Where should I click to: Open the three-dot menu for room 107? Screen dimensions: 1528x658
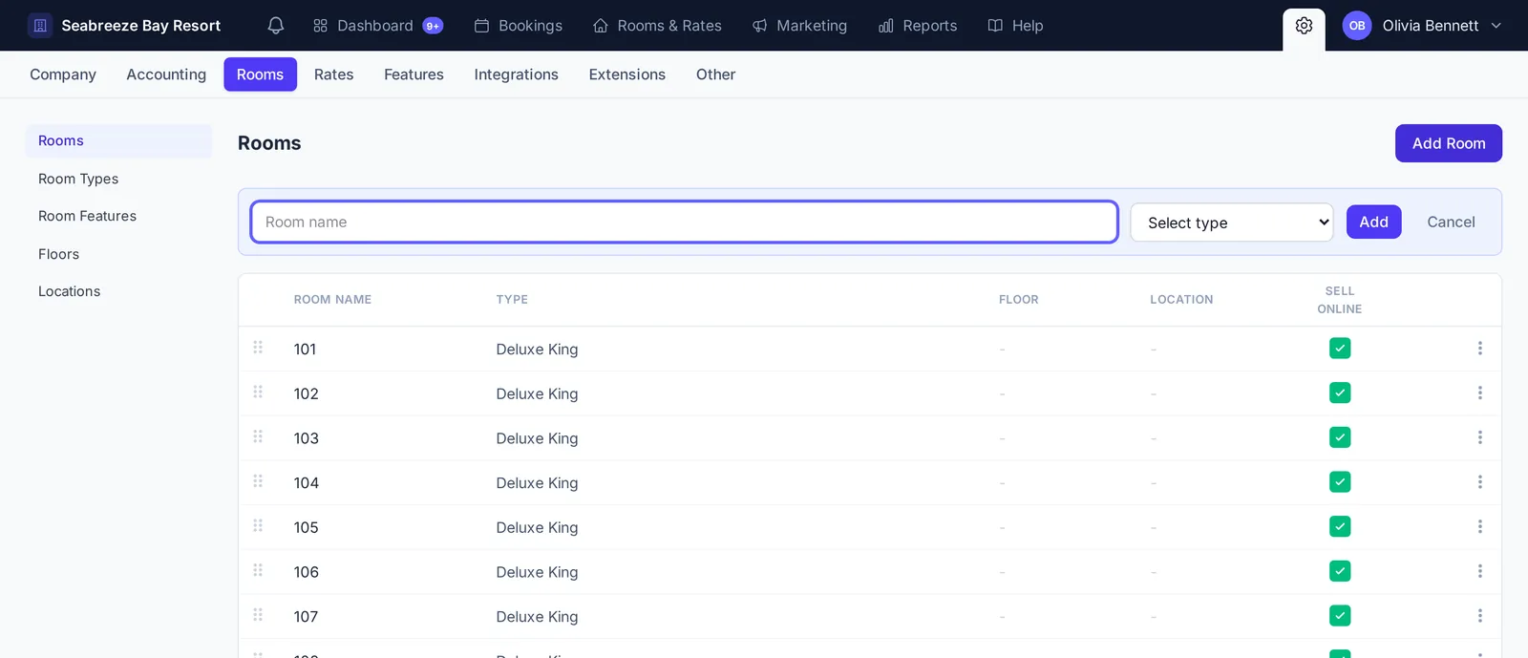click(1480, 616)
